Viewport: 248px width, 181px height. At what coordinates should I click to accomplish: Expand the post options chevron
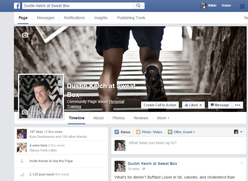point(242,163)
